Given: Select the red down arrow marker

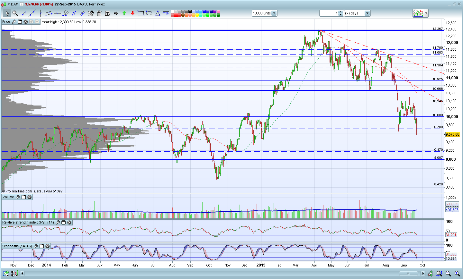Looking at the screenshot, I should [132, 13].
